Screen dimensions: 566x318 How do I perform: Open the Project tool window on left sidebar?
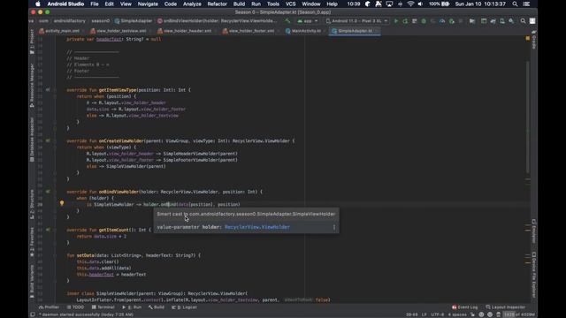pos(32,42)
